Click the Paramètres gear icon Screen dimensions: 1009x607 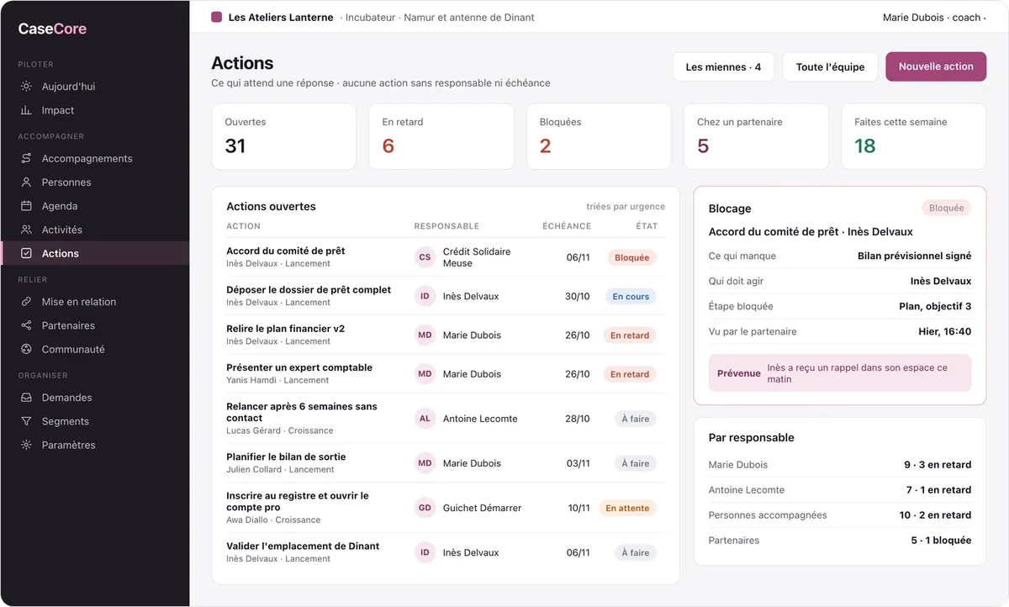pos(26,445)
